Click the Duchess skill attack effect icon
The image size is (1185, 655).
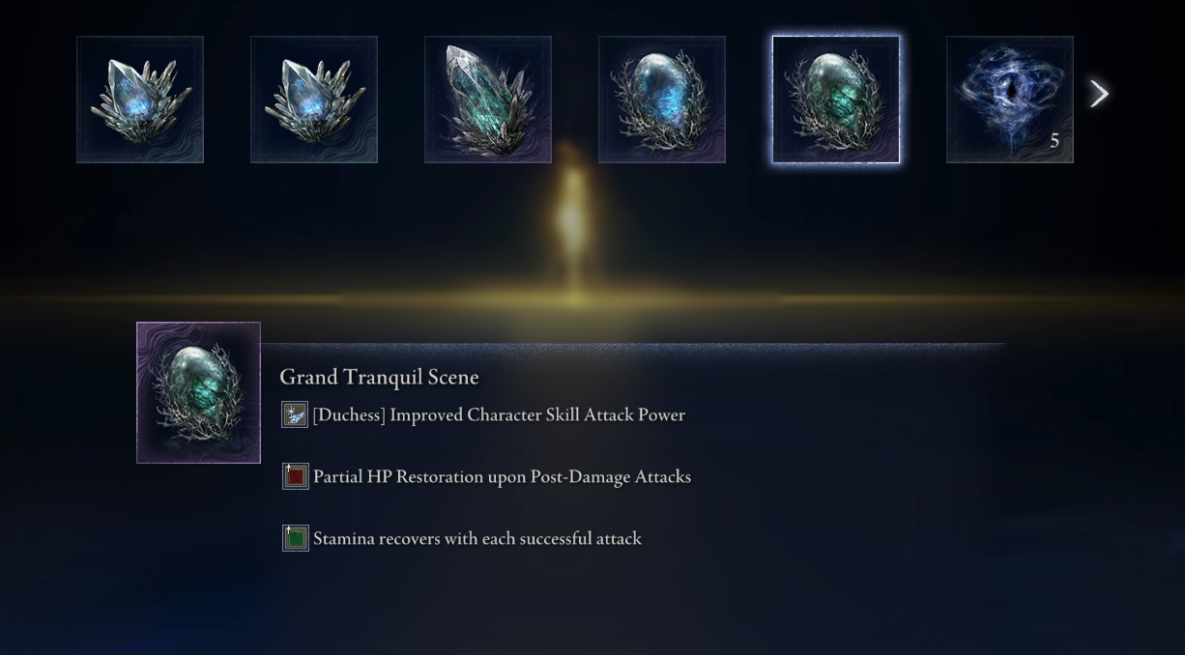click(295, 414)
